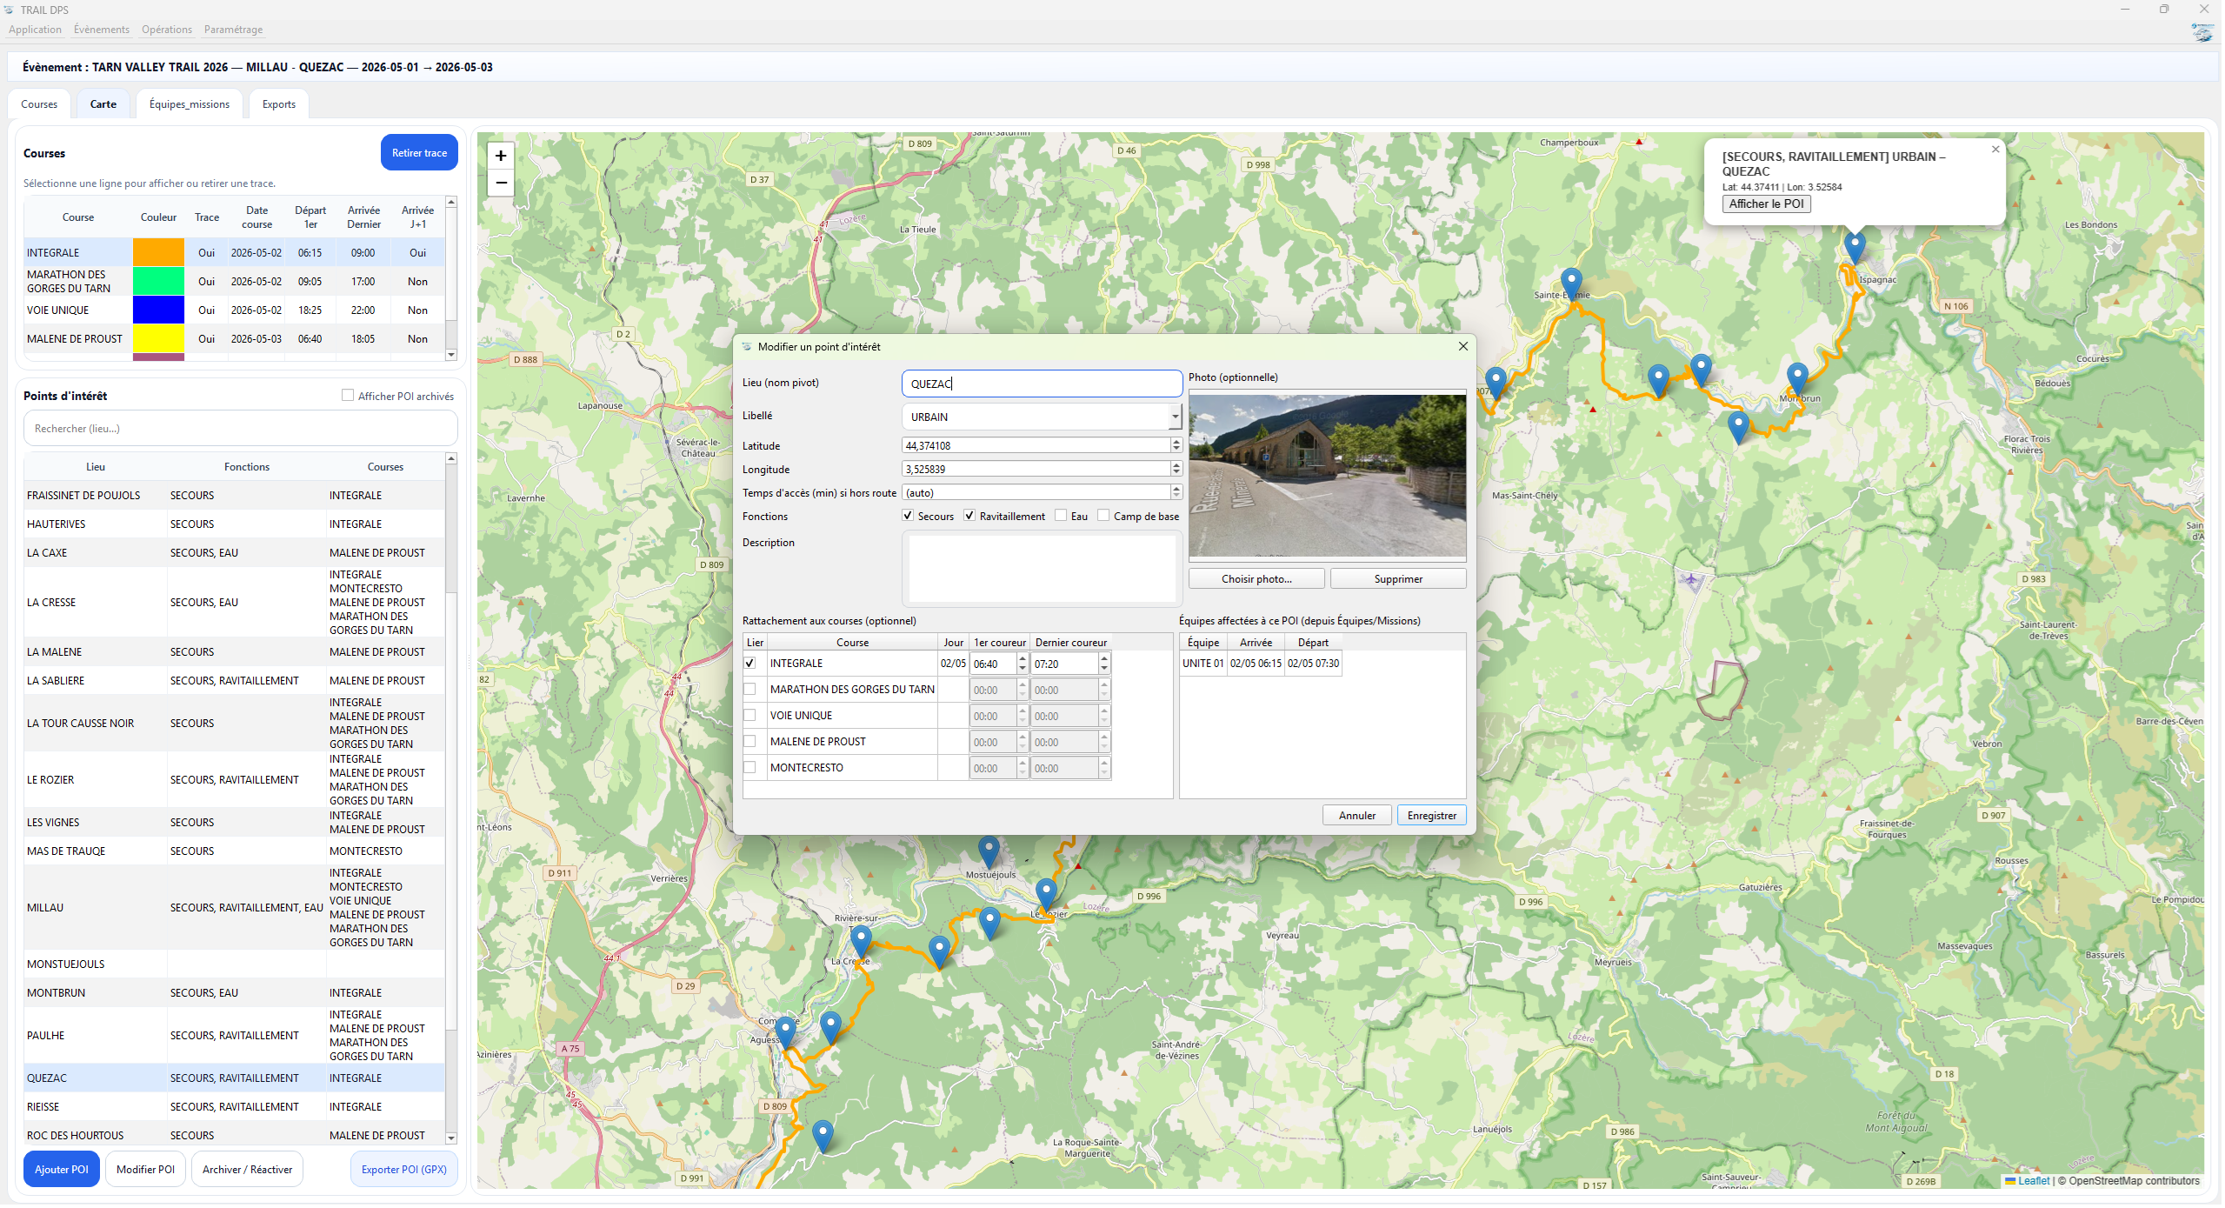2225x1208 pixels.
Task: Open the Libellé URBAIN dropdown
Action: (1175, 417)
